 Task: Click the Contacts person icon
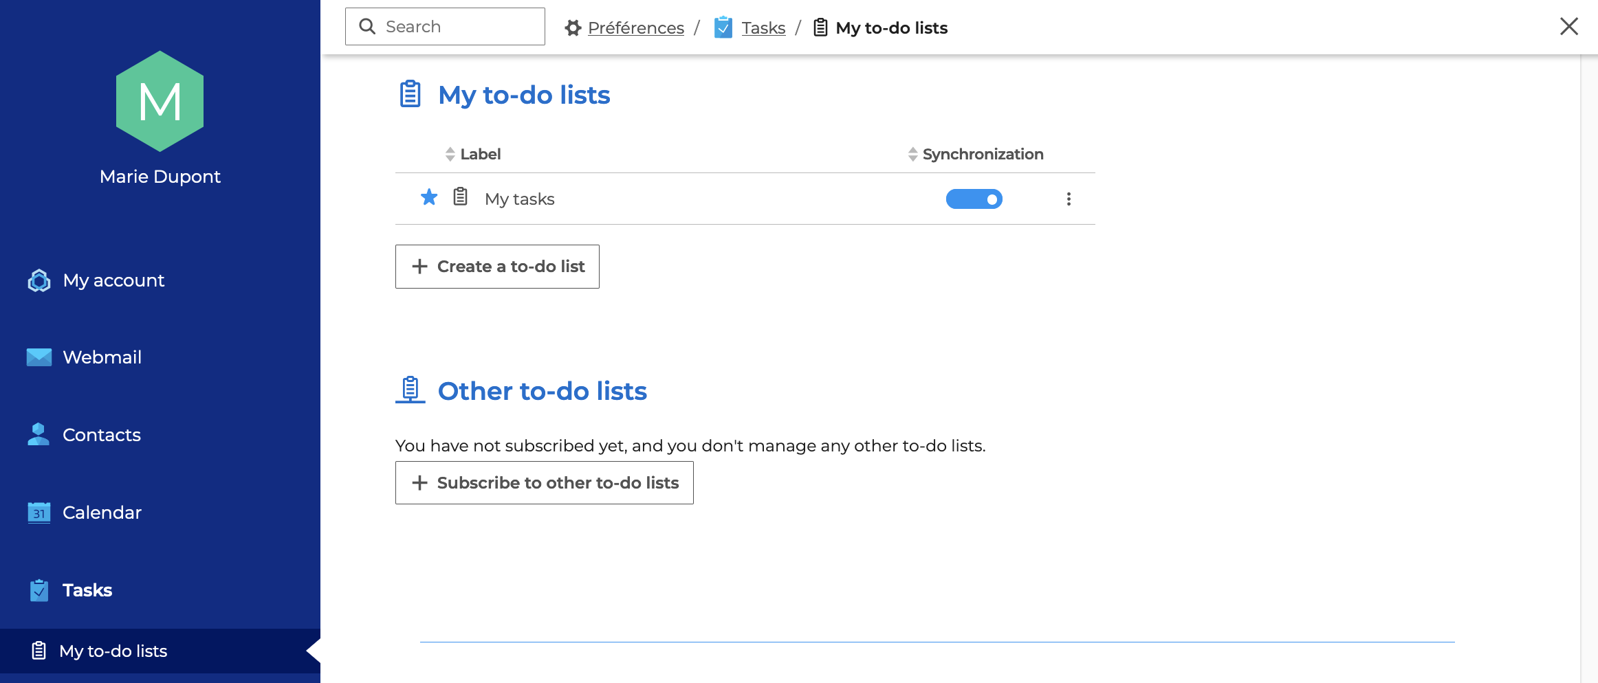click(x=39, y=434)
